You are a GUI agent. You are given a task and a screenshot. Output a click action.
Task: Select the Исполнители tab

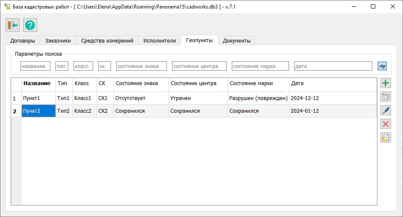pos(160,40)
